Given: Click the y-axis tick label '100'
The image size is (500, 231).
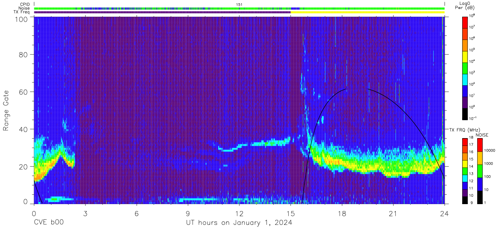Looking at the screenshot, I should click(x=21, y=19).
